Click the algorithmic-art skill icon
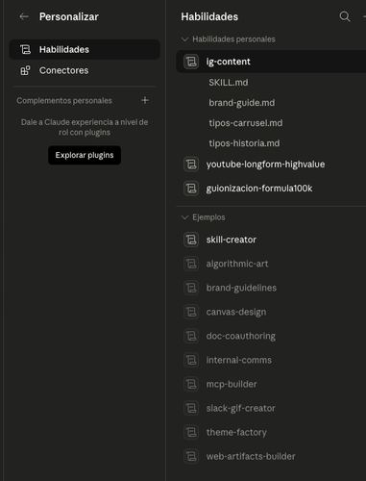This screenshot has height=481, width=366. tap(191, 264)
